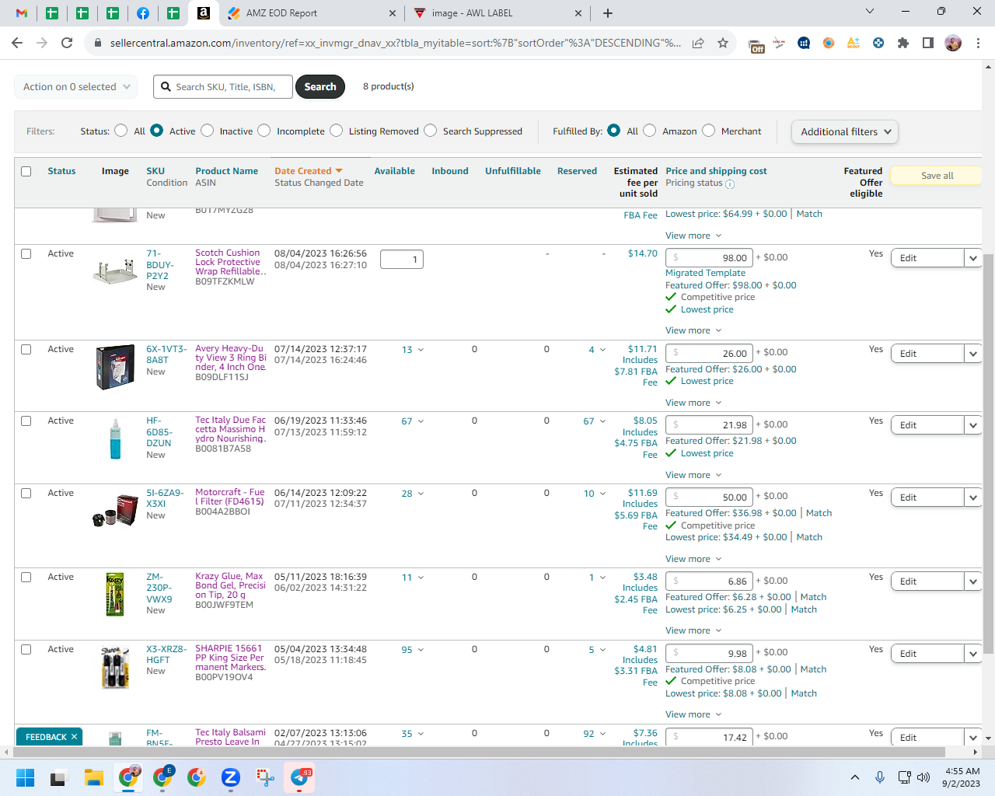Open Task View on the taskbar
The height and width of the screenshot is (796, 995).
[x=59, y=777]
